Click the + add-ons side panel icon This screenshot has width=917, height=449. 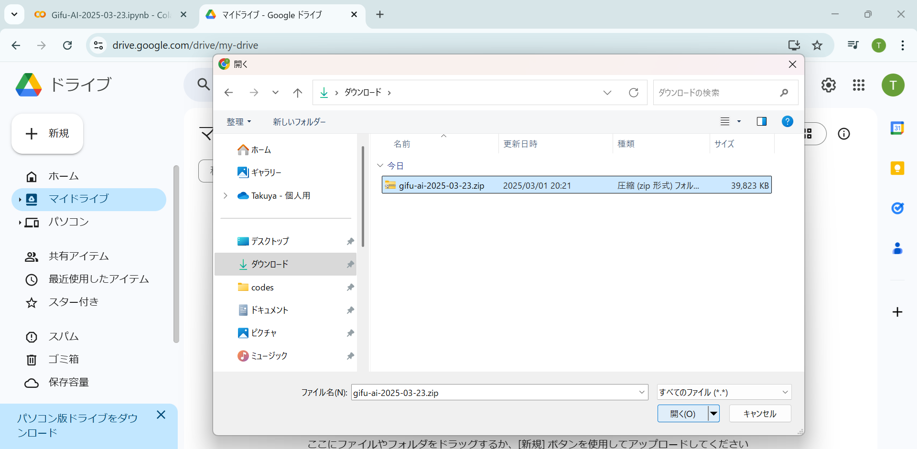pos(897,312)
